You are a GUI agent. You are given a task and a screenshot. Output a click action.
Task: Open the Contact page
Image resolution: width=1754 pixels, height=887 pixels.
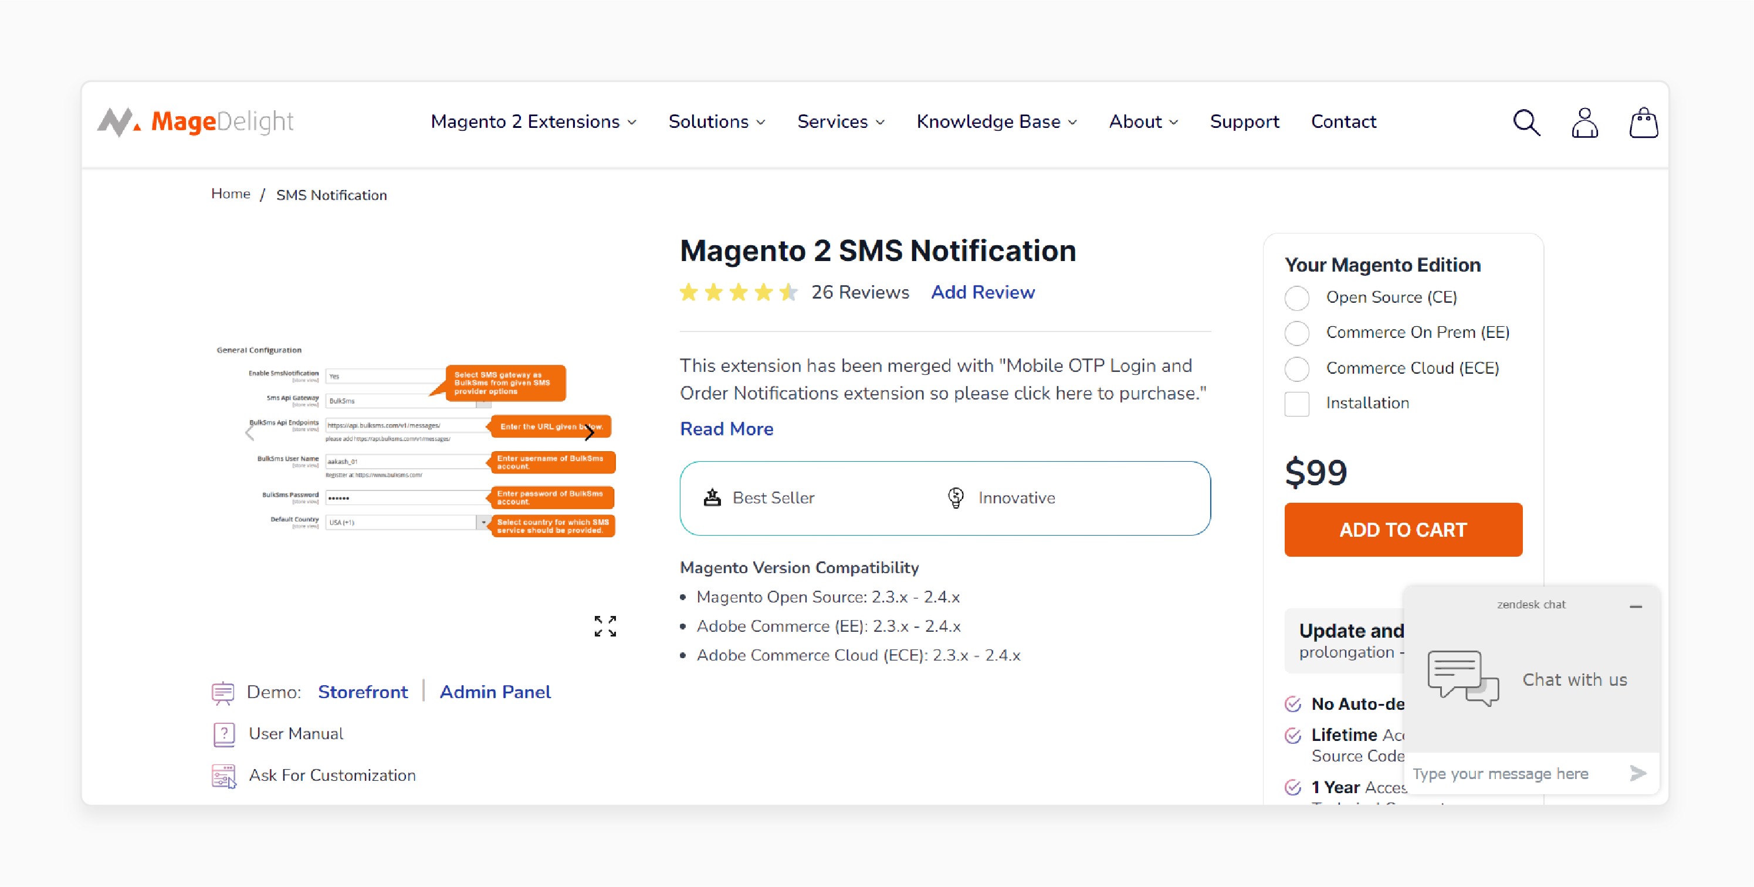[1343, 122]
